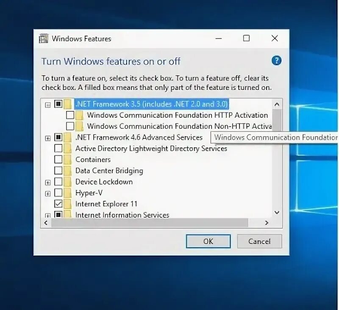This screenshot has height=310, width=339.
Task: Click the horizontal scrollbar right arrow
Action: point(267,223)
